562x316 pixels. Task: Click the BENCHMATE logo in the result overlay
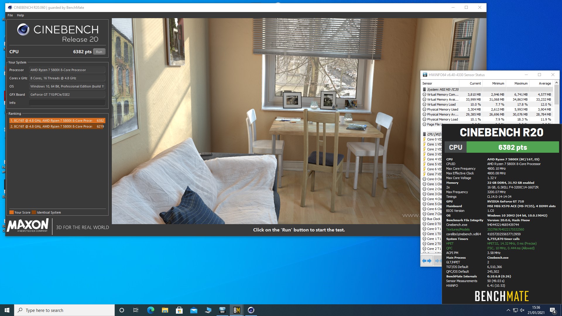tap(502, 296)
